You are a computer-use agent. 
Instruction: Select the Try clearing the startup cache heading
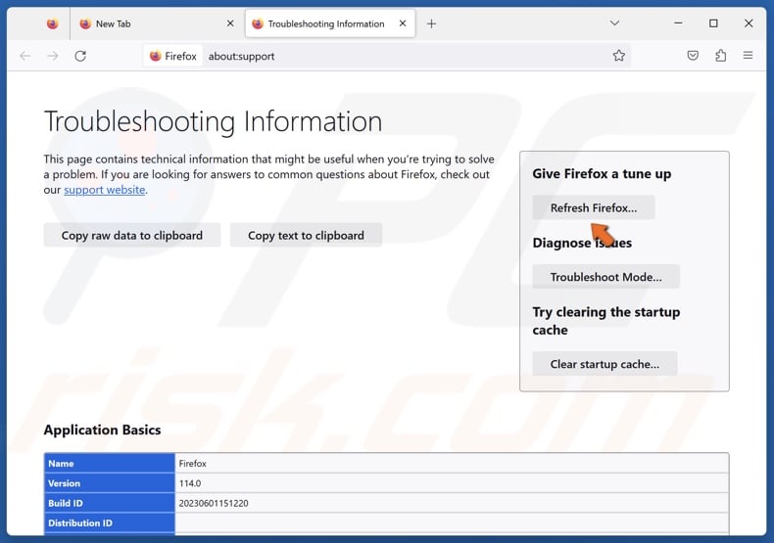point(606,321)
